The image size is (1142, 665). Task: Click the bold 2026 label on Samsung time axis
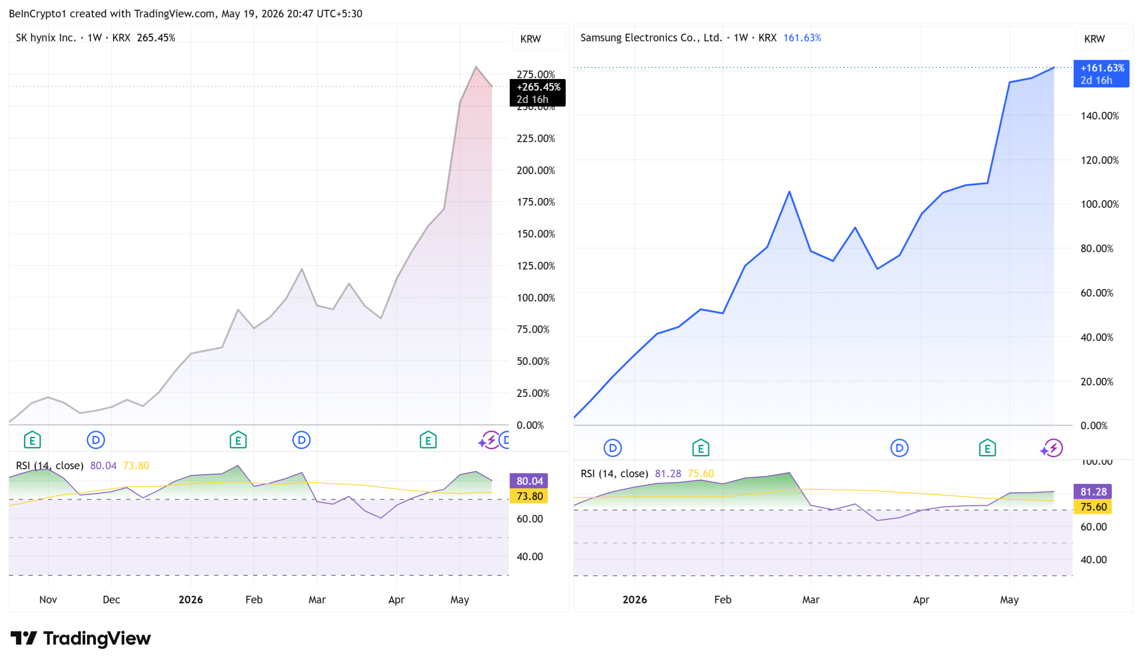pos(635,600)
